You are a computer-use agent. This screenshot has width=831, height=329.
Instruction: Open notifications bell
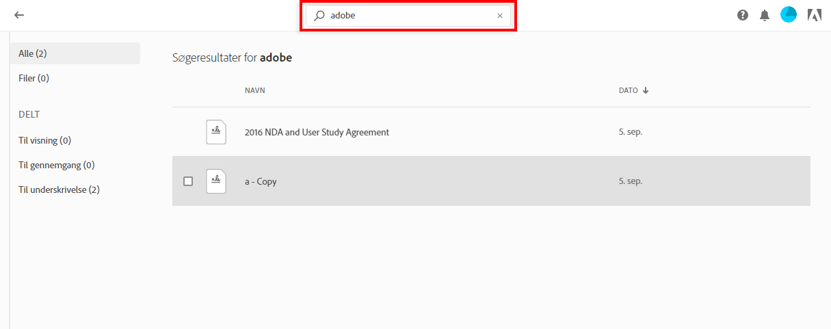(765, 15)
